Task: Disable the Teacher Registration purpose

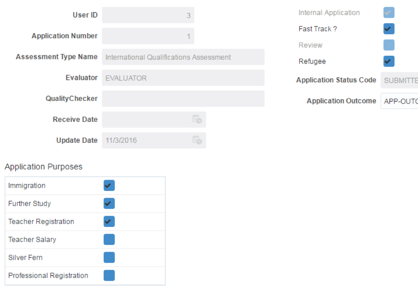Action: click(109, 221)
